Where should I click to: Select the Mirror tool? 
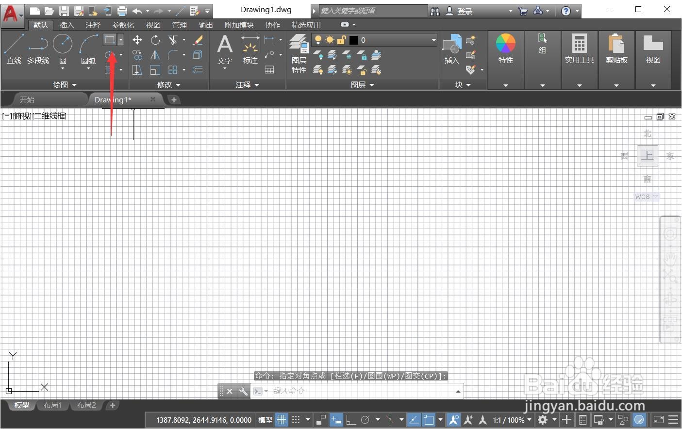(x=155, y=55)
